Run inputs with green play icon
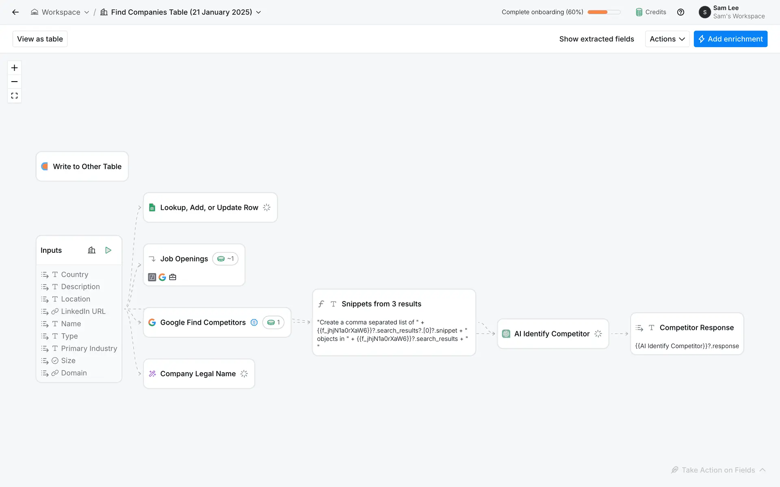780x487 pixels. [108, 250]
